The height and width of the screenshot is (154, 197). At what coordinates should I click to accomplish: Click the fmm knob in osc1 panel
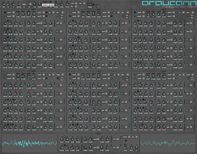[18, 14]
